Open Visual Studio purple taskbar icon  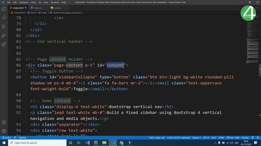click(87, 143)
